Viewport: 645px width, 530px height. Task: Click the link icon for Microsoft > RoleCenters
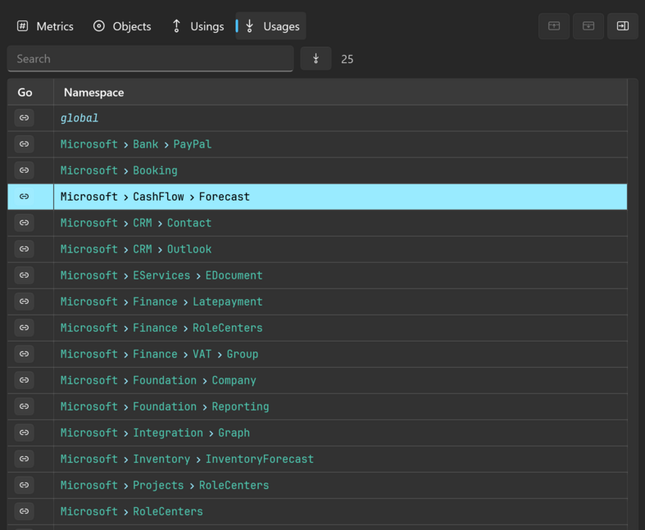point(25,511)
